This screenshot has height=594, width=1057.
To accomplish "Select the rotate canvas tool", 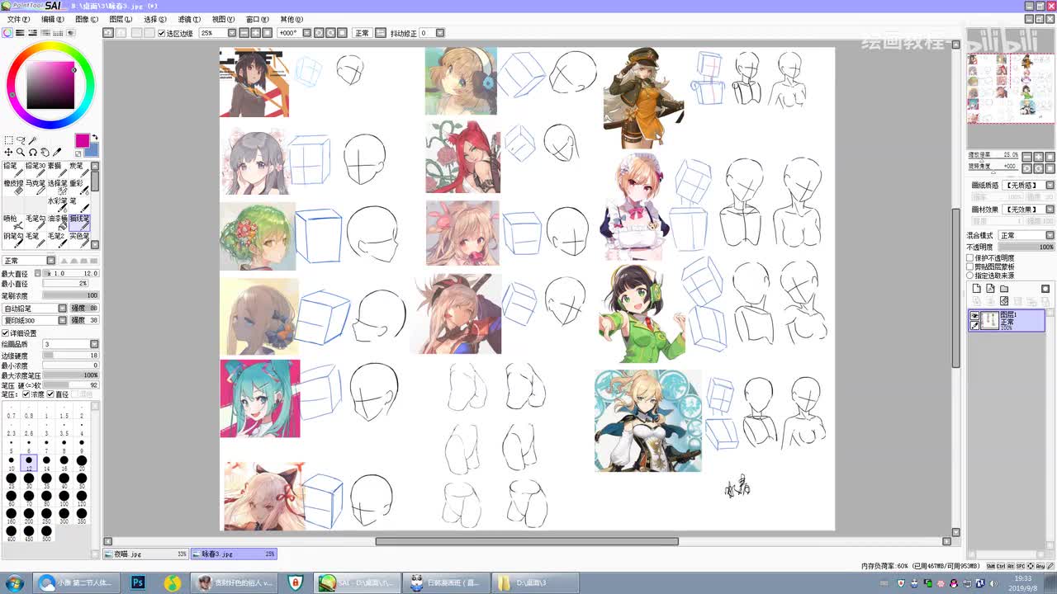I will (x=33, y=153).
